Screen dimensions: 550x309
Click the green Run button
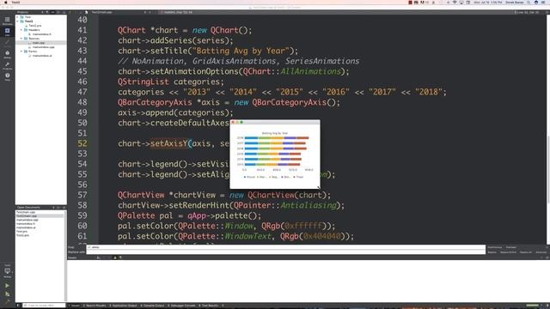(7, 286)
